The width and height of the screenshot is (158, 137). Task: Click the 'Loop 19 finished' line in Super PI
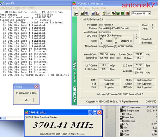point(25,72)
